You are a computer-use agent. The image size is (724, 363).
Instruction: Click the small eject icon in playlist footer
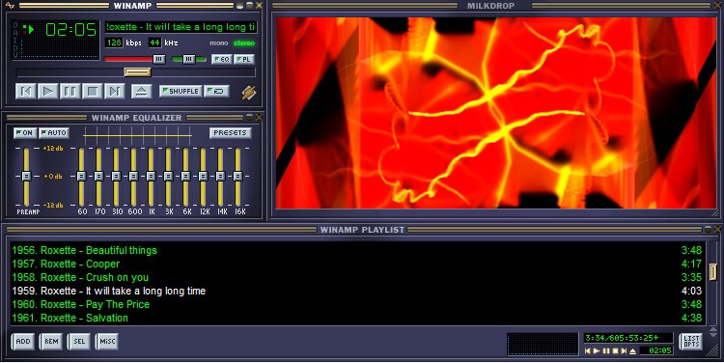(632, 351)
